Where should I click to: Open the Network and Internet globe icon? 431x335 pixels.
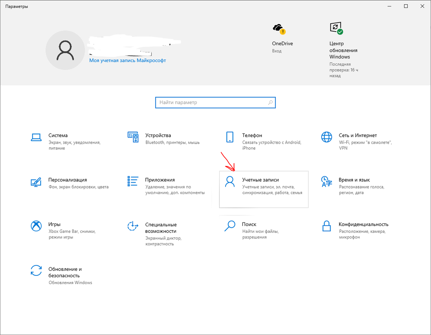(x=326, y=137)
